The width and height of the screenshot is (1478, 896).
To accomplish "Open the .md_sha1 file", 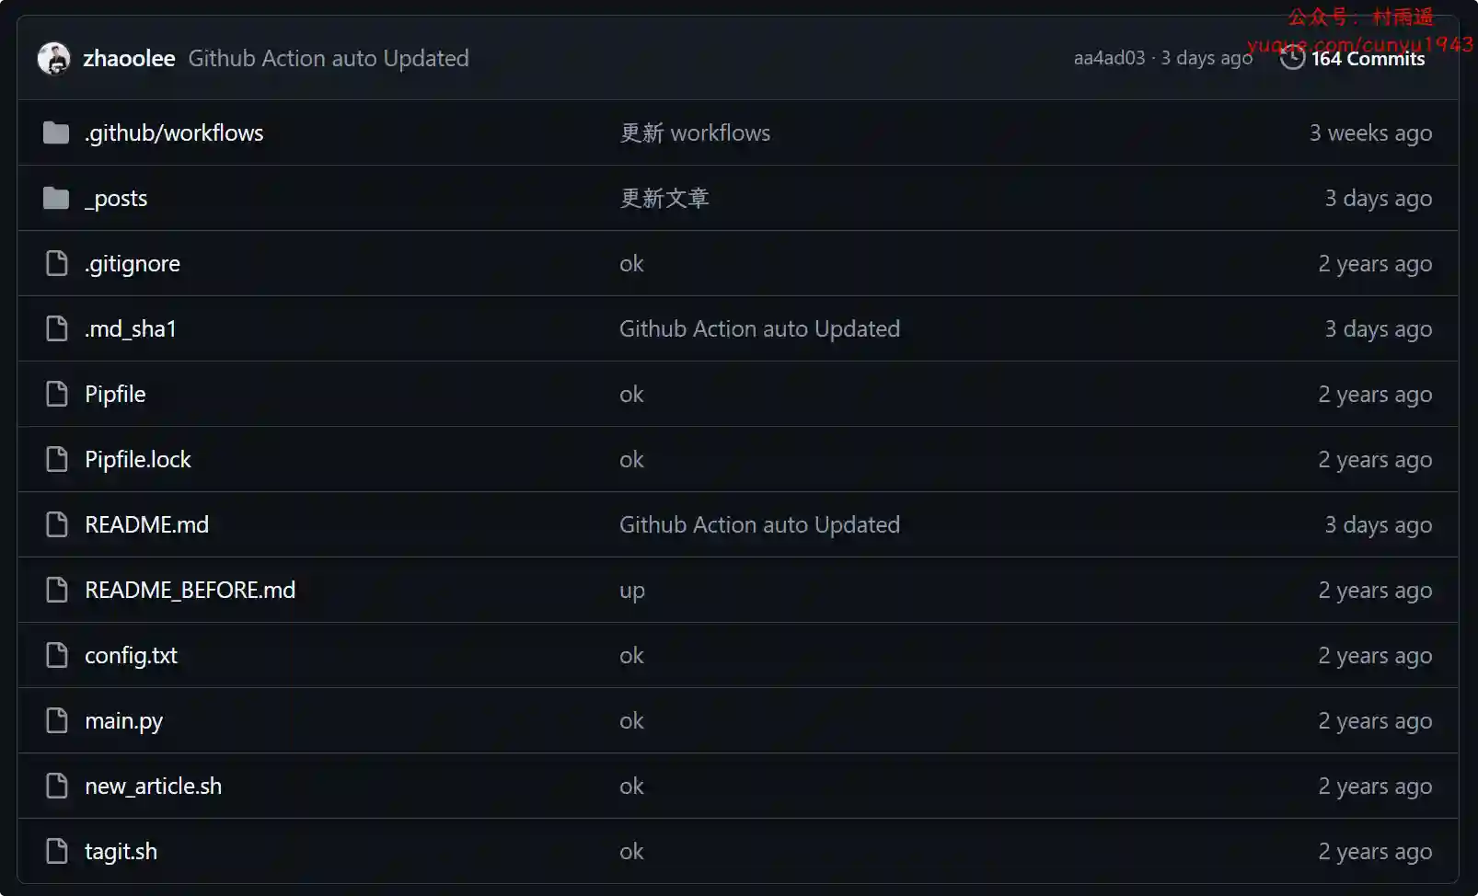I will (x=131, y=328).
